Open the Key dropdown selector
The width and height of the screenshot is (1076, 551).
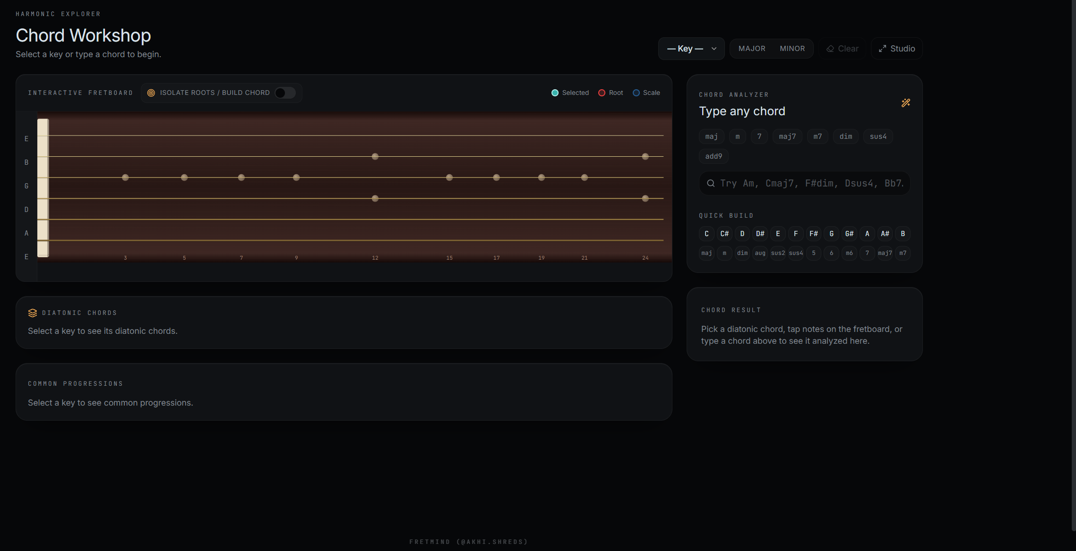tap(691, 49)
